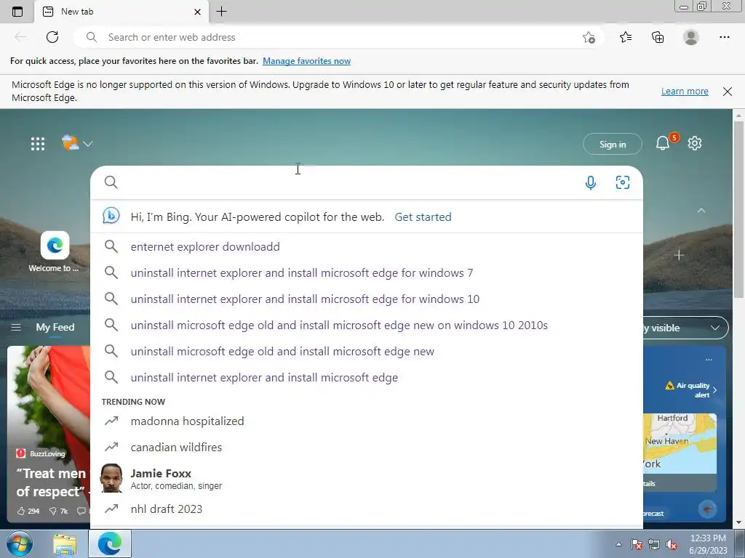Select suggestion ending in edge for windows 10
745x558 pixels.
[367, 299]
